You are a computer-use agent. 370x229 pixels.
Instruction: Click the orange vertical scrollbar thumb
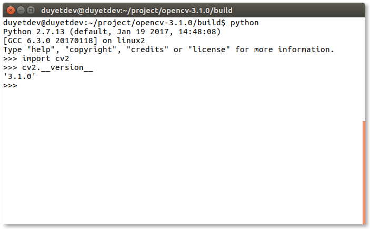click(x=364, y=173)
